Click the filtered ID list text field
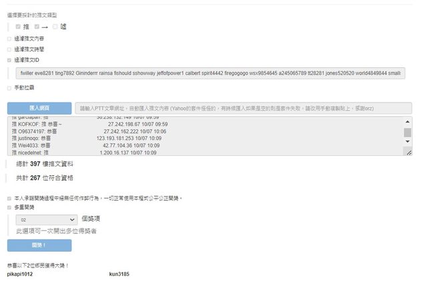 [x=209, y=73]
